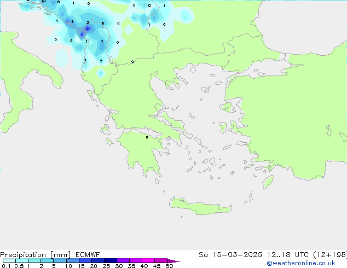Click the 20–25 mm dark blue swatch
Screen dimensions: 347x268
coord(98,261)
